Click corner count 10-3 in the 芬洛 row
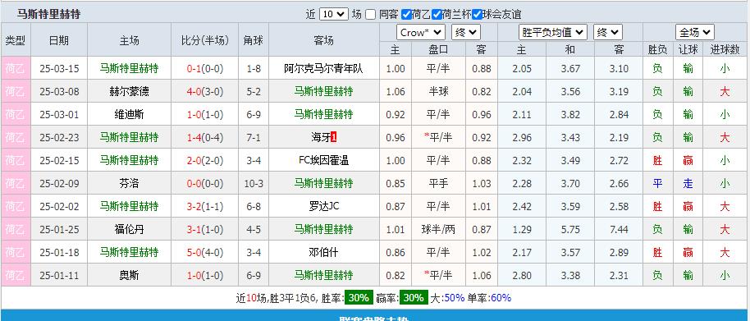The height and width of the screenshot is (321, 750). coord(254,183)
